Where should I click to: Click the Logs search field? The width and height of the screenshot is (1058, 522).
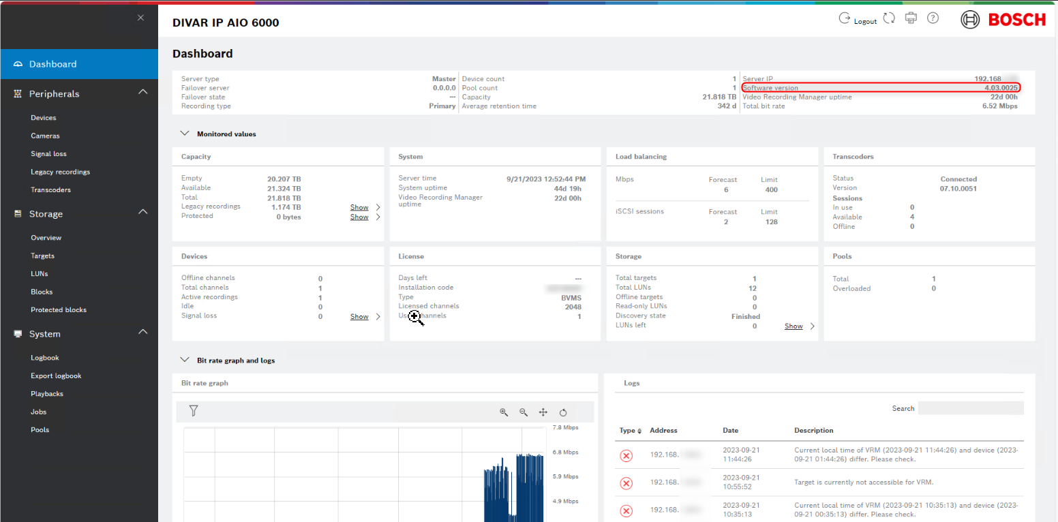(x=970, y=408)
